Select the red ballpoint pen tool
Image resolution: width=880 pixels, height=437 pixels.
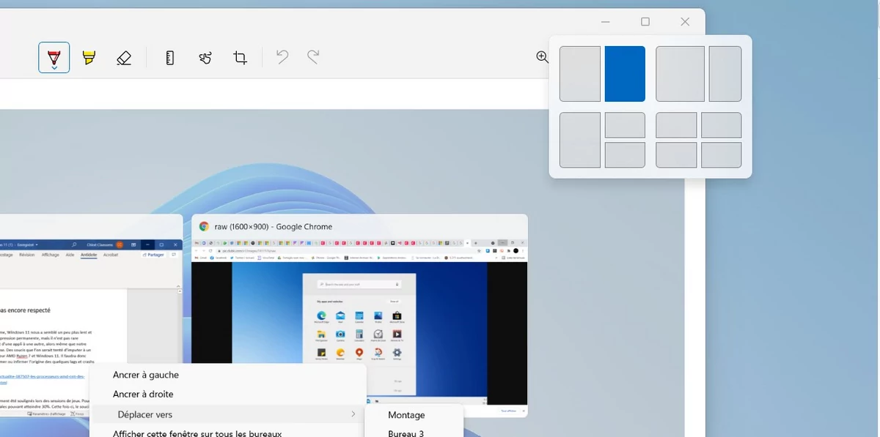tap(54, 57)
